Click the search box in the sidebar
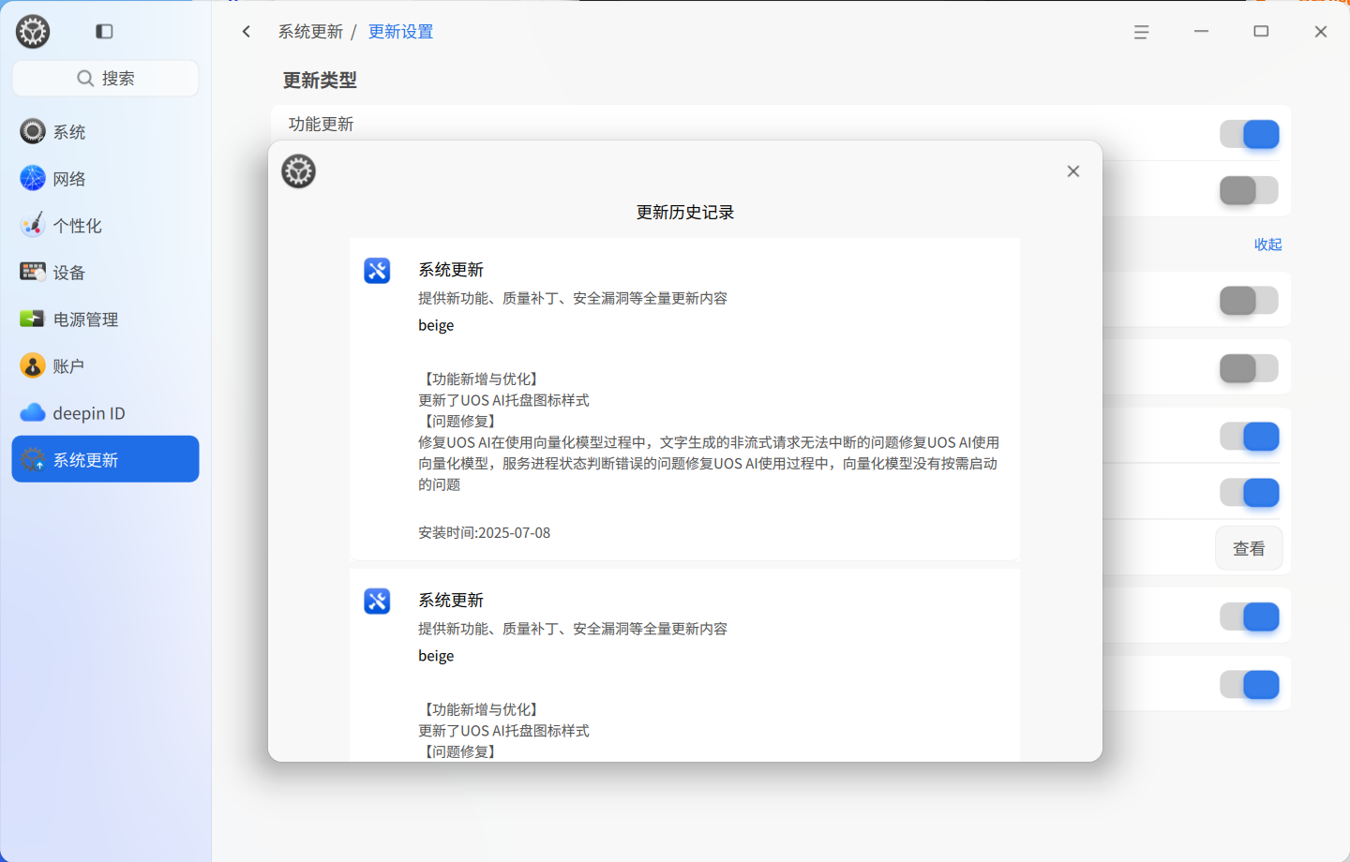 [x=105, y=79]
